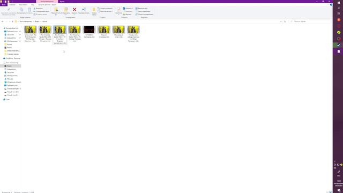The height and width of the screenshot is (193, 343).
Task: Open the Easy access (Простой доступ) dropdown
Action: coord(105,11)
